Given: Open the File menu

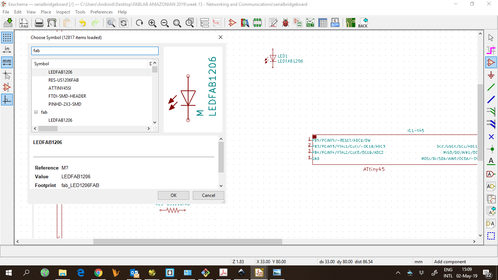Looking at the screenshot, I should [6, 12].
